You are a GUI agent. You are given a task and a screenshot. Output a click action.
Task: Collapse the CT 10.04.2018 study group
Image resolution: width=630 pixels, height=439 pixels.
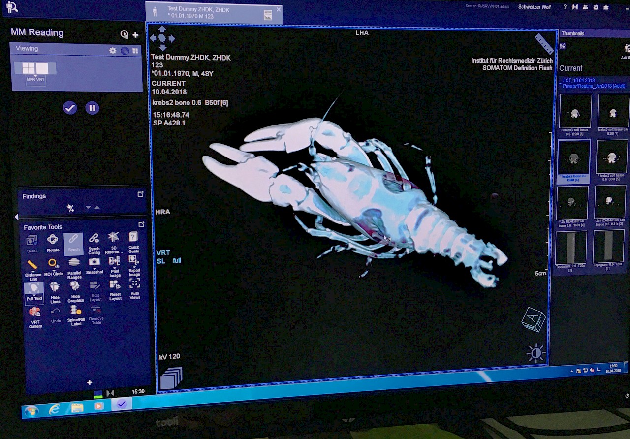561,80
